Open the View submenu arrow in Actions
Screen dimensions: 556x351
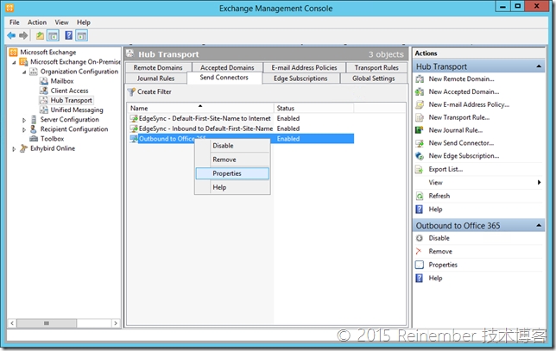click(x=539, y=183)
